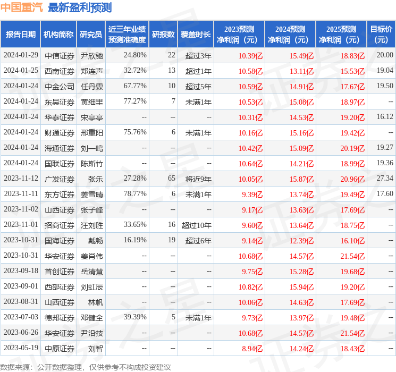Select the date 2024-01-29
The width and height of the screenshot is (396, 372).
pos(21,55)
